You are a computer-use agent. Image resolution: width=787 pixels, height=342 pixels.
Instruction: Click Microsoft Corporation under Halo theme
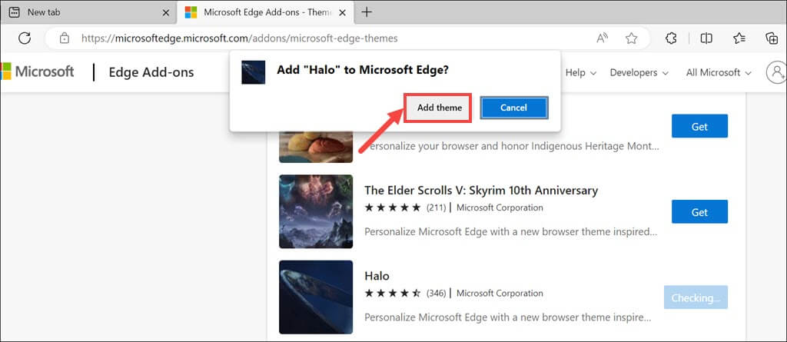(x=500, y=294)
